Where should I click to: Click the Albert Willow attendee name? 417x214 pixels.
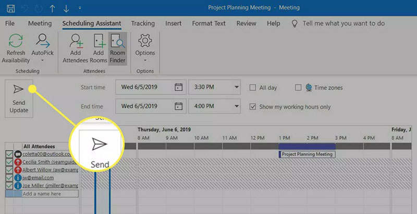click(50, 170)
